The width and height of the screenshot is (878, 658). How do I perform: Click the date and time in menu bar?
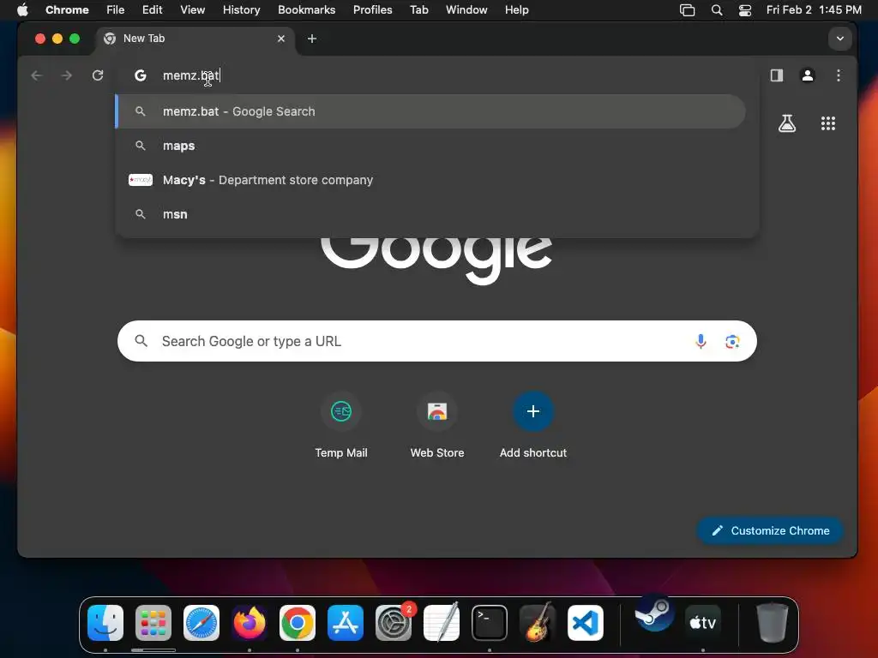point(814,9)
